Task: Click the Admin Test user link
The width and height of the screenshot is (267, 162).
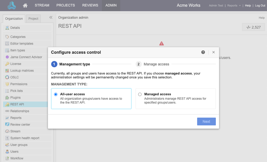Action: pos(216,5)
